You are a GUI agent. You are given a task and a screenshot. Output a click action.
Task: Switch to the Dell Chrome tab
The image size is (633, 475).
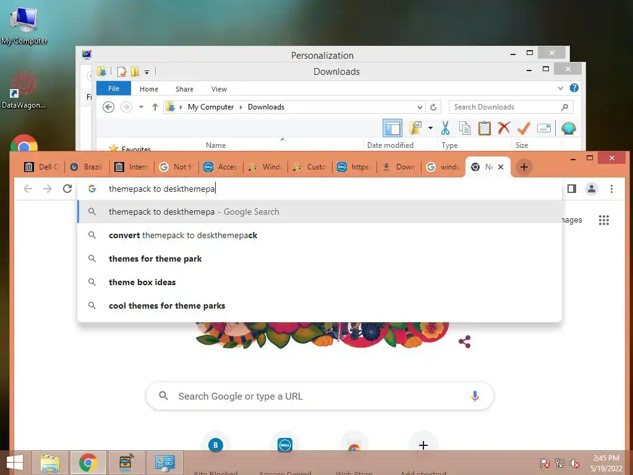pyautogui.click(x=41, y=167)
